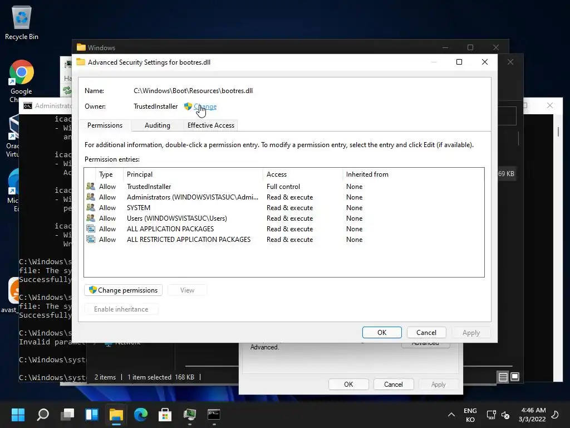Open File Explorer from the taskbar
The image size is (570, 428).
point(116,414)
